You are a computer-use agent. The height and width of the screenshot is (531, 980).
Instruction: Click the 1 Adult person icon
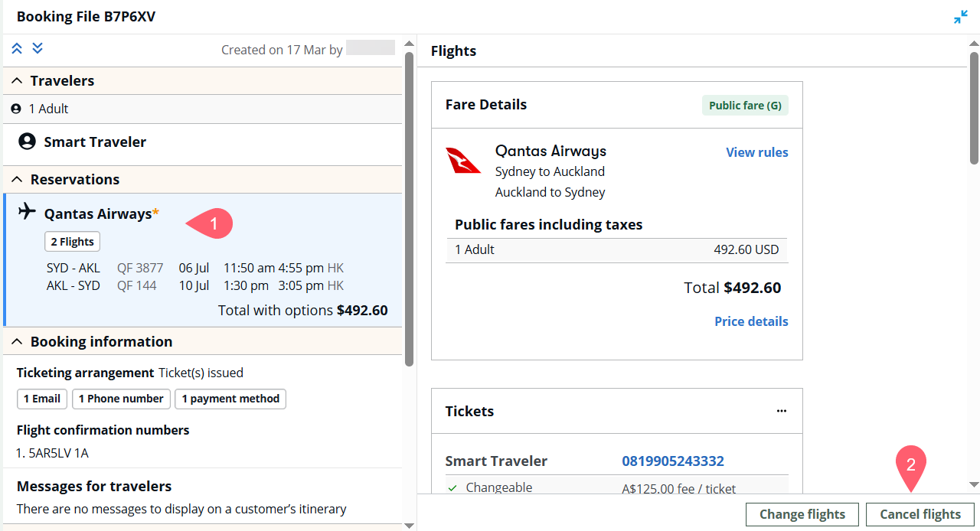click(16, 109)
